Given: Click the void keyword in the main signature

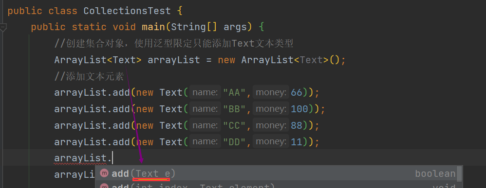Looking at the screenshot, I should (x=124, y=27).
